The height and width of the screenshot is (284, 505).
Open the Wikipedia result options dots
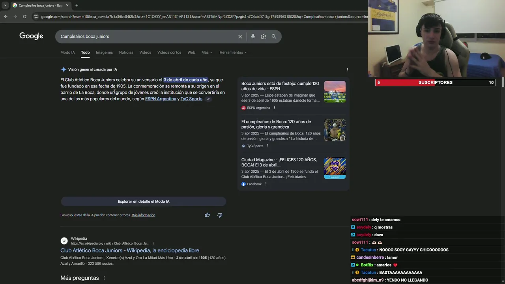coord(153,243)
